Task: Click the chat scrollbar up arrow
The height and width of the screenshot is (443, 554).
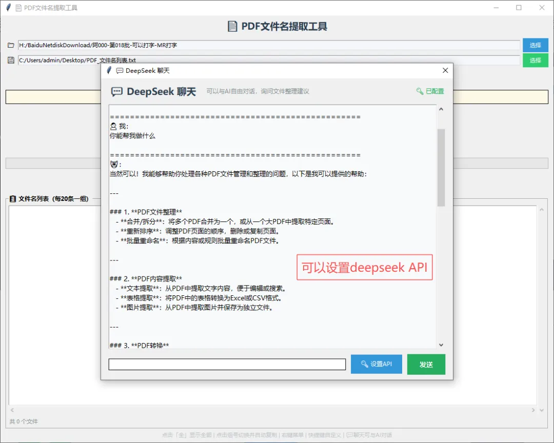Action: coord(441,109)
